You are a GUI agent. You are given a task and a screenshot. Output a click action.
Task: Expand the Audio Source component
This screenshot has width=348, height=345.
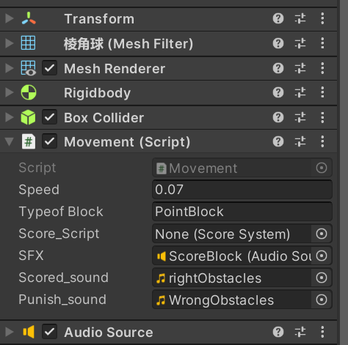pyautogui.click(x=10, y=332)
